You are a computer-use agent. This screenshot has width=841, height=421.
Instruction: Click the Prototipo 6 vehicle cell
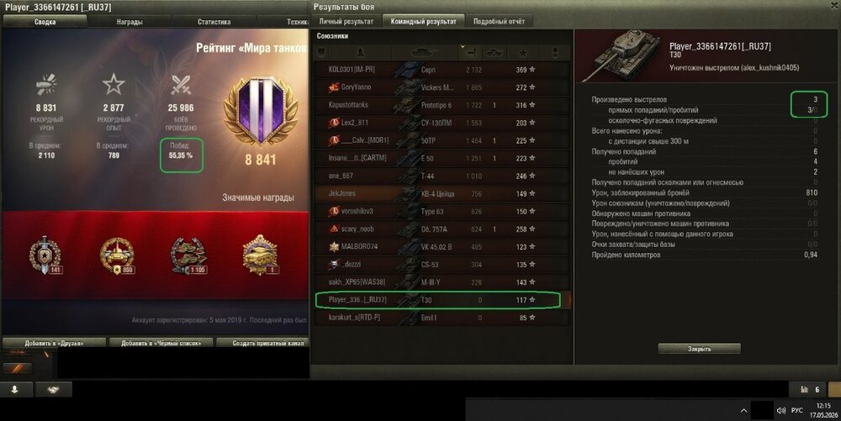(436, 105)
